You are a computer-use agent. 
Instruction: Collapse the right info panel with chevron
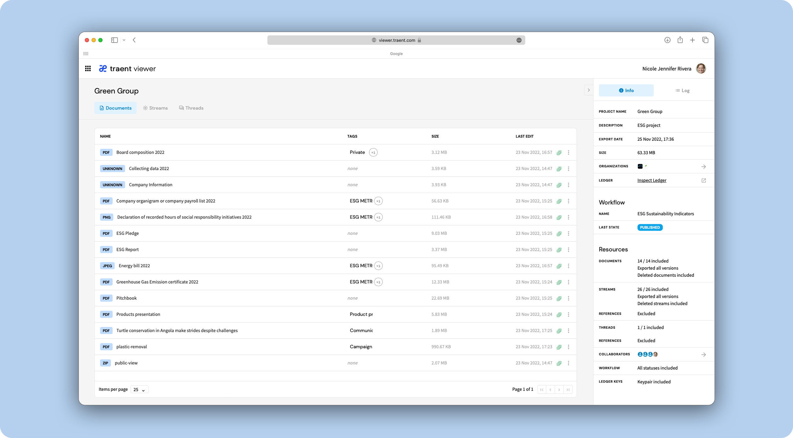pos(589,90)
